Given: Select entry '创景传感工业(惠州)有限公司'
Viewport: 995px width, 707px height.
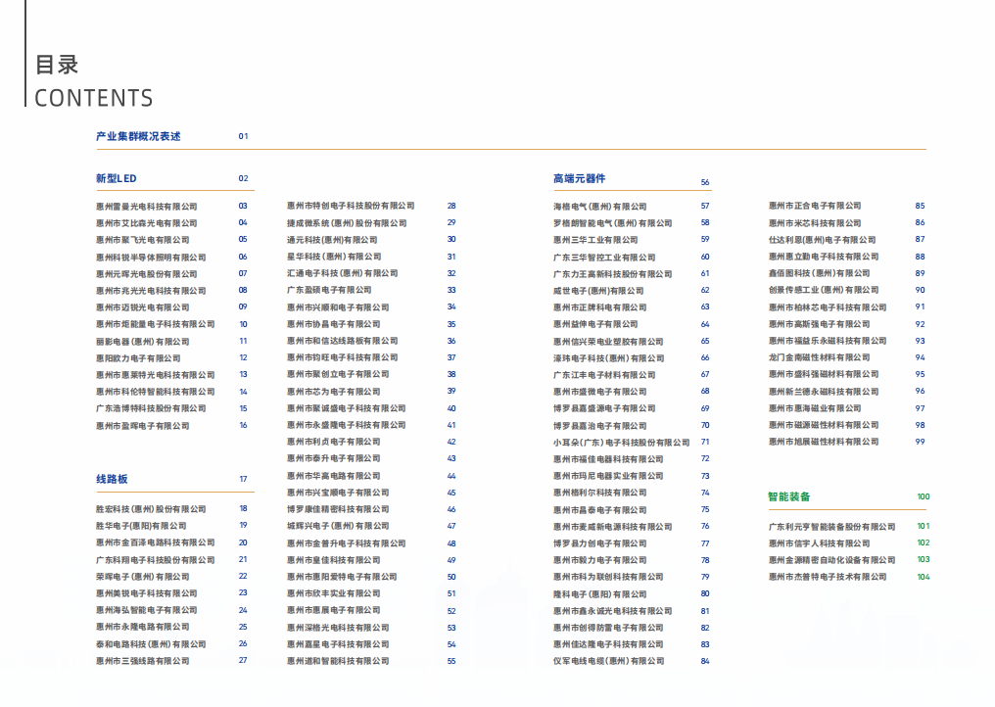Looking at the screenshot, I should click(824, 290).
